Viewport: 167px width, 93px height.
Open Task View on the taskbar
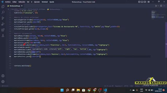(73, 90)
